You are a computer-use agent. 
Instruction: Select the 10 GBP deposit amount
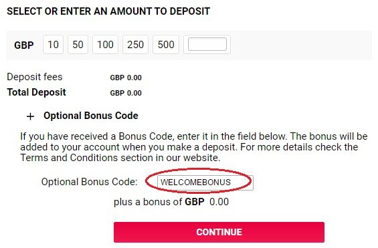(x=53, y=45)
